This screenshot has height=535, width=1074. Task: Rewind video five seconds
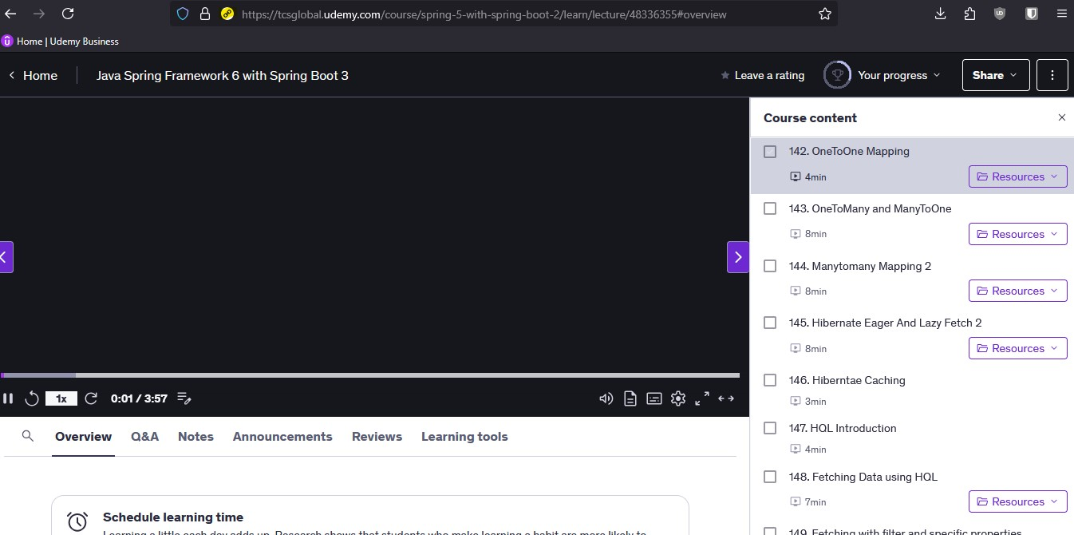point(32,398)
